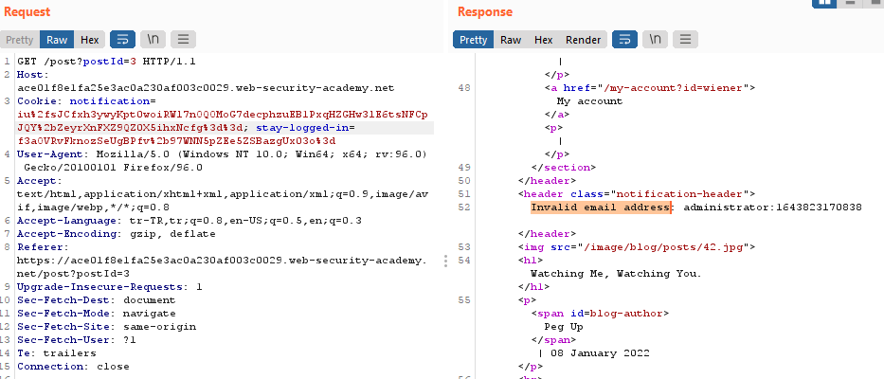Click the 'Gecko/20100101 Firefox/96.0' text

point(113,168)
